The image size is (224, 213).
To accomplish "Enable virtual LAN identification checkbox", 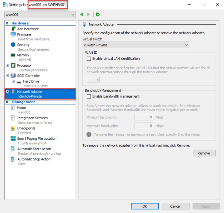I will click(x=89, y=58).
